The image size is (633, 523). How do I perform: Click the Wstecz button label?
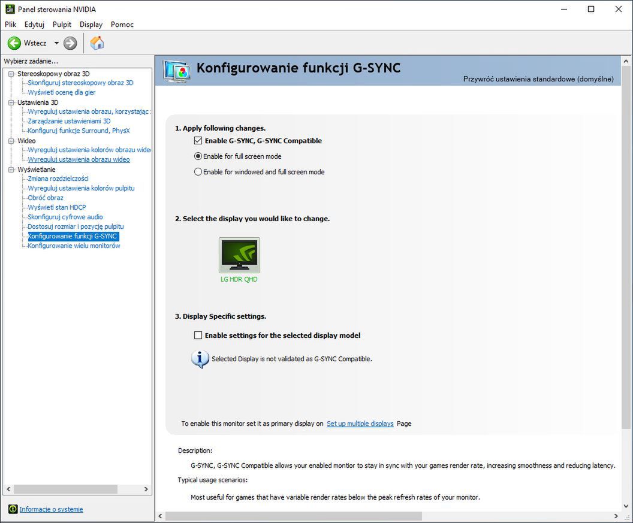click(x=35, y=43)
